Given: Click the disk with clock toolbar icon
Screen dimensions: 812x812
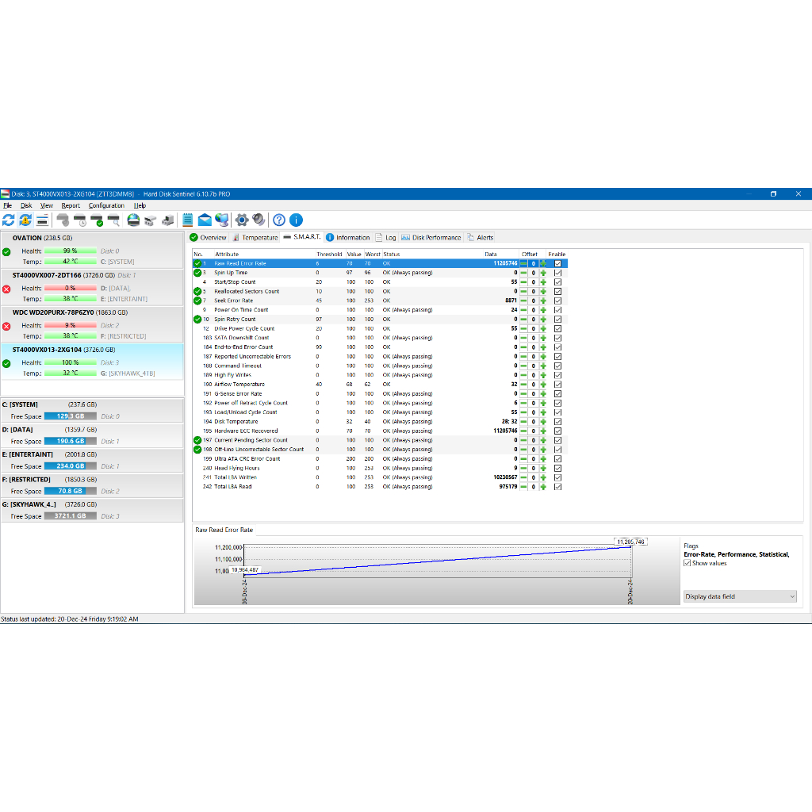Looking at the screenshot, I should [80, 220].
